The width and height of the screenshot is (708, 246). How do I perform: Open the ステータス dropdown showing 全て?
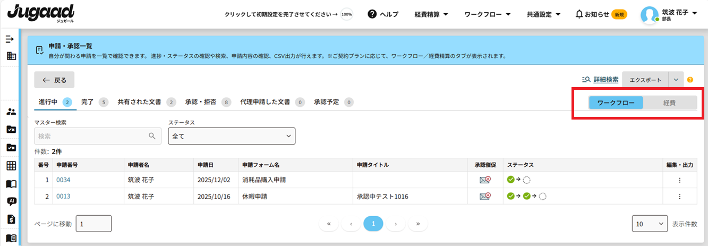[x=232, y=136]
